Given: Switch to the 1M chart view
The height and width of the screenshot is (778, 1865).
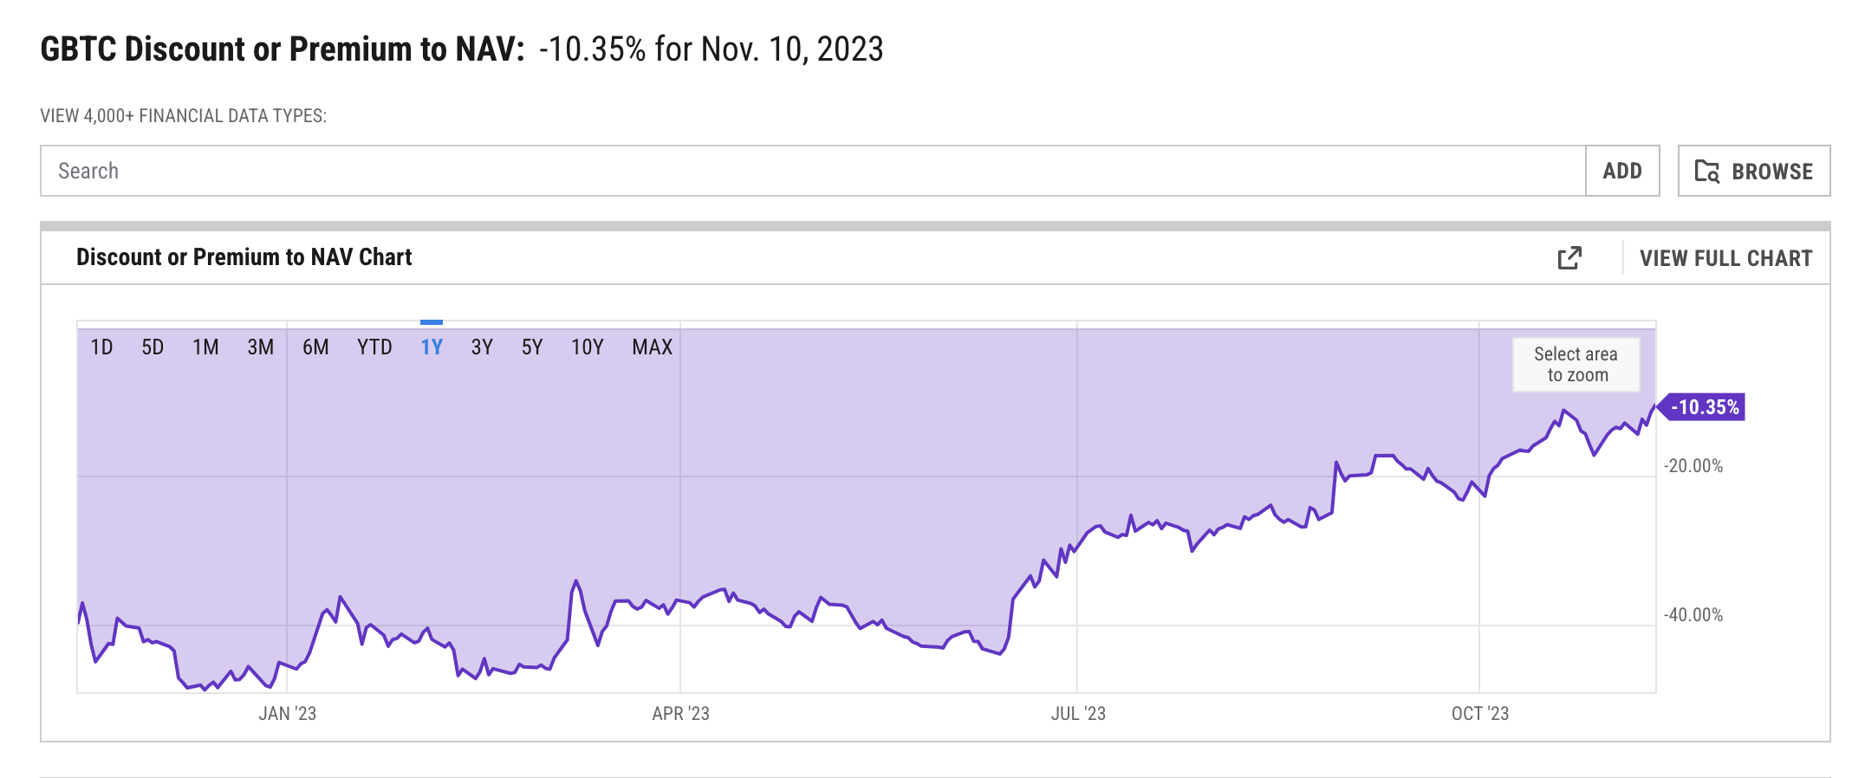Looking at the screenshot, I should (x=206, y=347).
